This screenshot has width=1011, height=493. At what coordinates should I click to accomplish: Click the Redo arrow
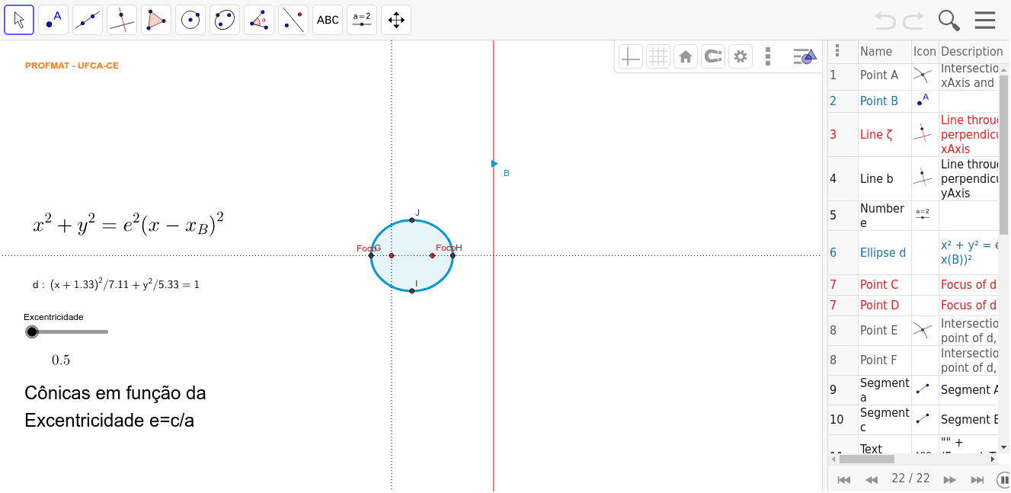pos(913,20)
